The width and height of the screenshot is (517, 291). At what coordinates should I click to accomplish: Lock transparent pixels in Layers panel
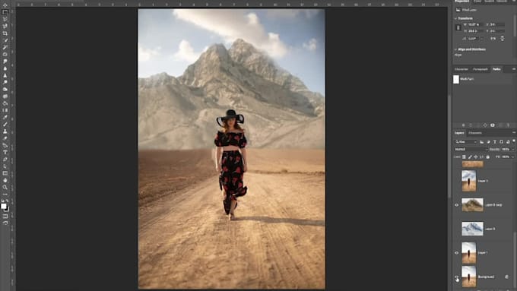point(464,157)
